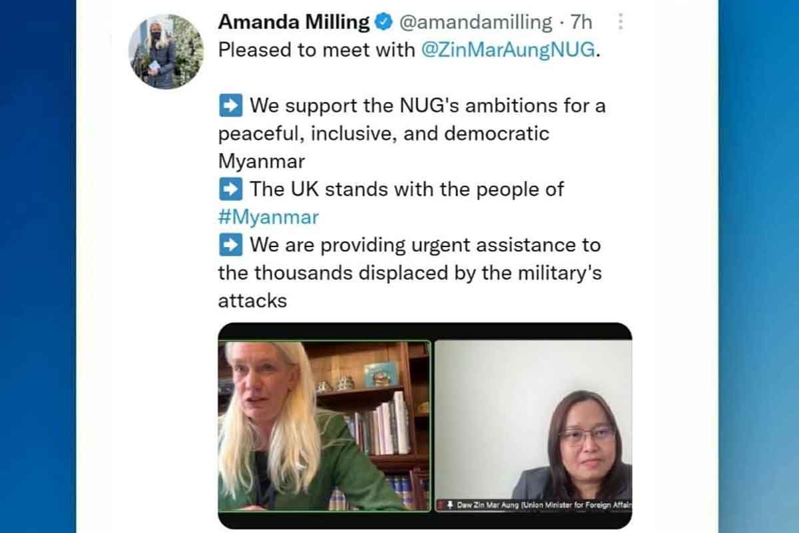
Task: Open video frame of woman wearing glasses
Action: (x=533, y=426)
